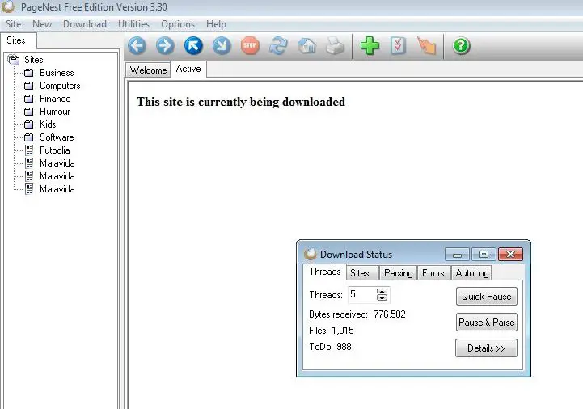Click the PageNest title bar app icon
Screen dimensions: 583x409
pos(8,6)
